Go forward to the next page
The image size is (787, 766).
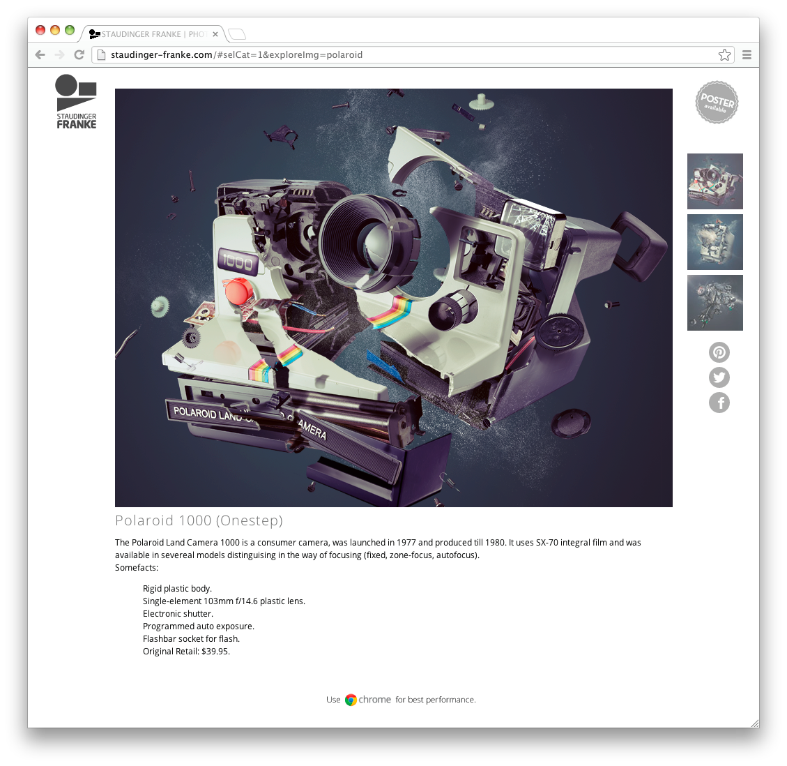coord(60,55)
